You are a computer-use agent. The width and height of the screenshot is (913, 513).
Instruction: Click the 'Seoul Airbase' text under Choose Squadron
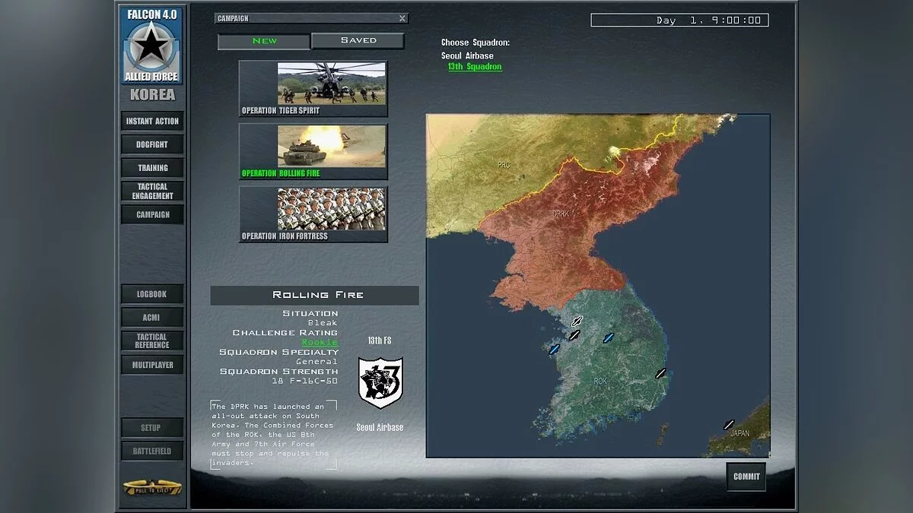pos(467,56)
